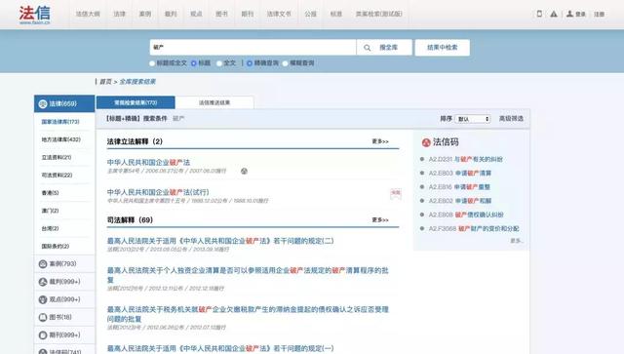This screenshot has width=624, height=354.
Task: Open 法信码 A2.E816 申请破产重整
Action: coord(459,187)
